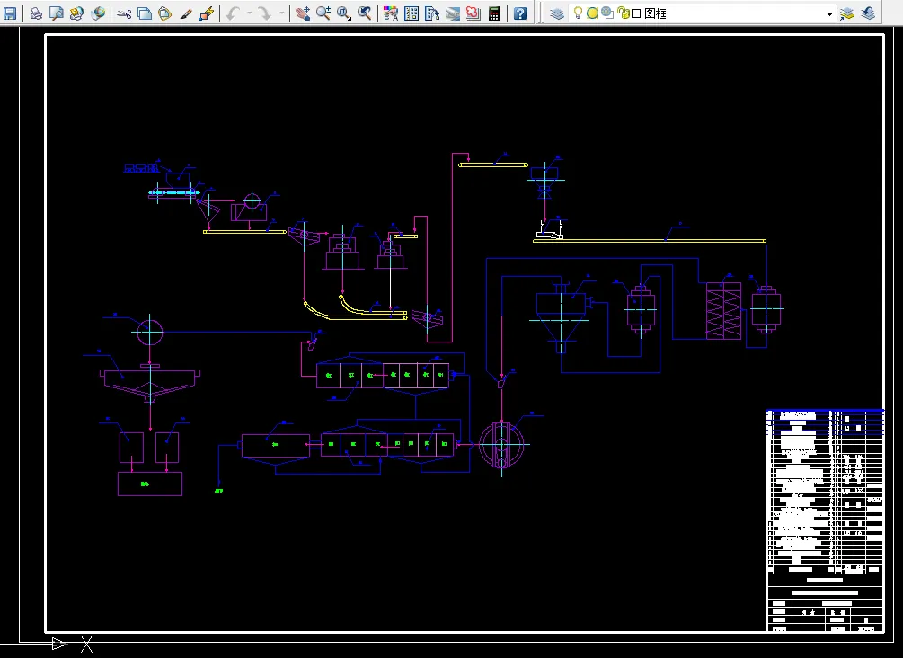This screenshot has width=903, height=658.
Task: Open the QuickCalc calculator icon
Action: tap(493, 13)
